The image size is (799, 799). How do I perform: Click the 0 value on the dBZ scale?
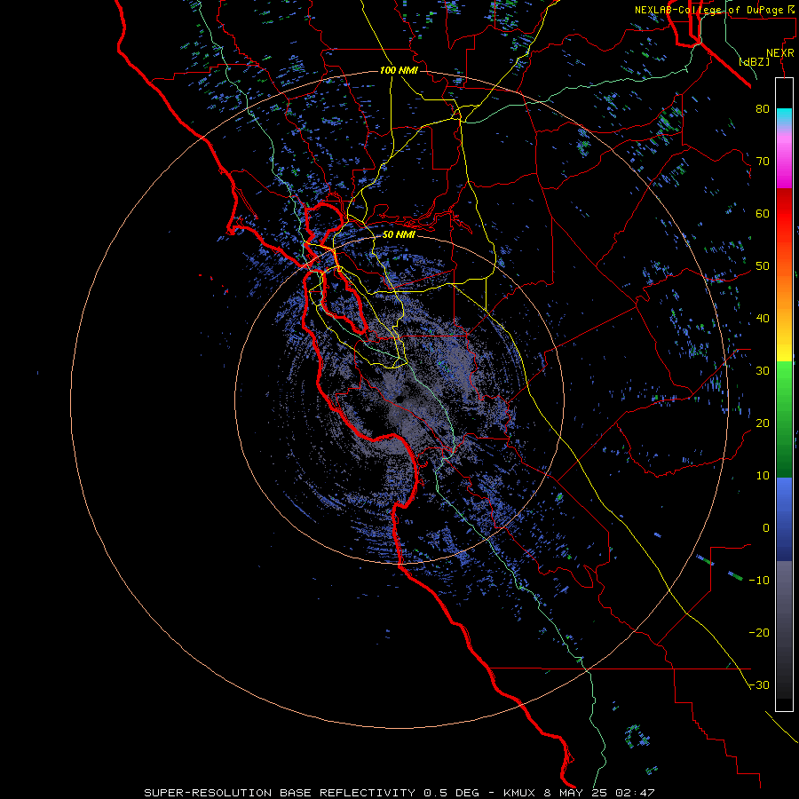766,528
